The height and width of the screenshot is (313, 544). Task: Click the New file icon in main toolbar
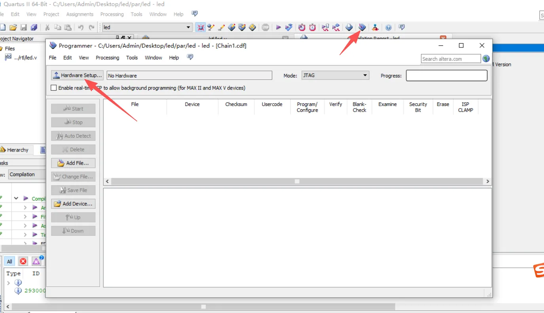click(x=3, y=27)
